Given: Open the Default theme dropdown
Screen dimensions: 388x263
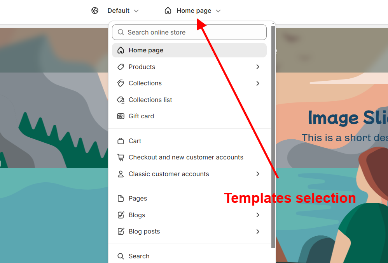Looking at the screenshot, I should click(x=123, y=10).
